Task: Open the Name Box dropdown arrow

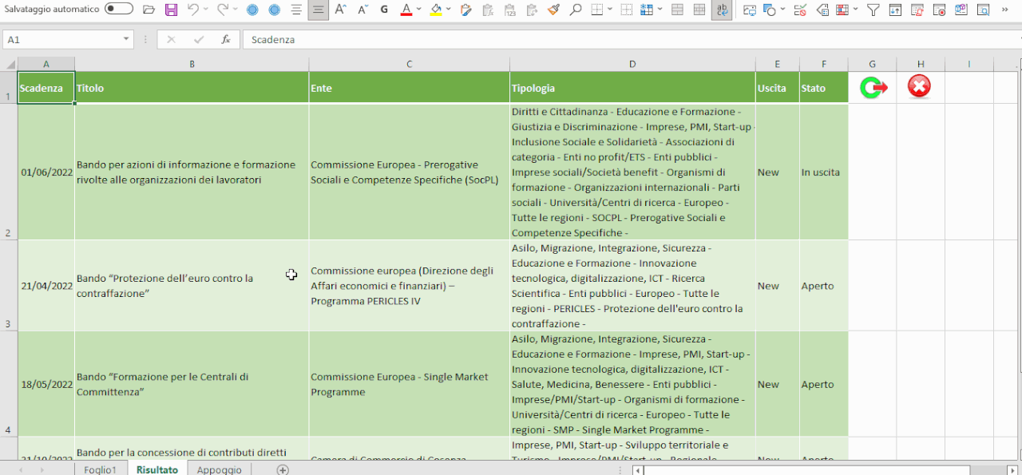Action: click(127, 39)
